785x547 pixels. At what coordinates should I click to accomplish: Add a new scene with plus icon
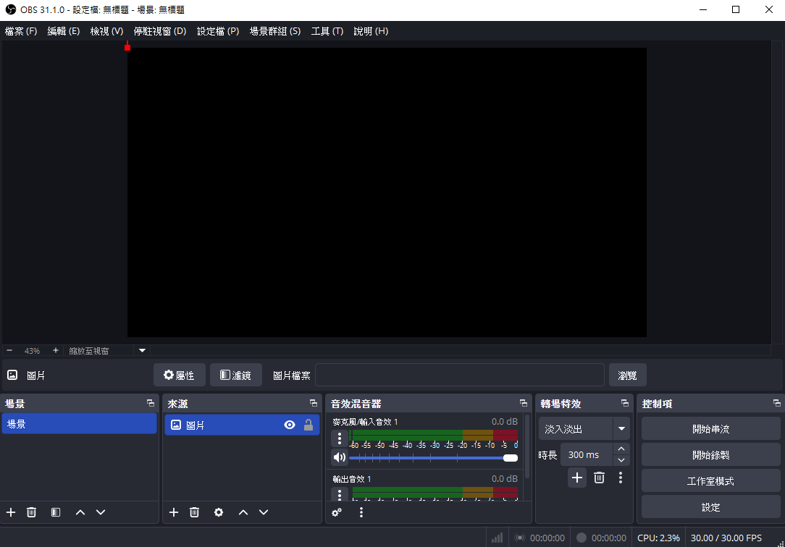[x=11, y=512]
